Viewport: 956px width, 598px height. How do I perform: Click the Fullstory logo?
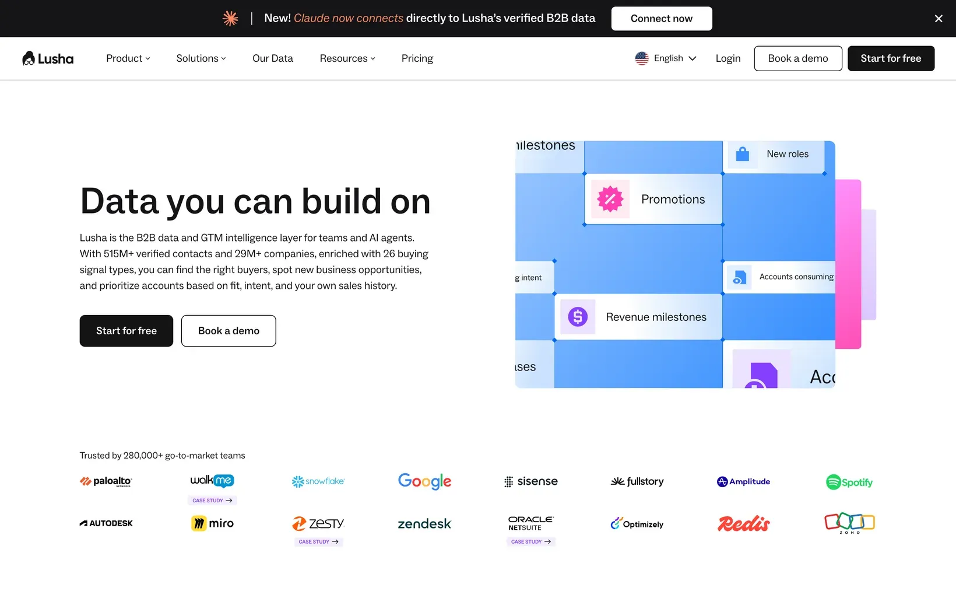pos(637,481)
